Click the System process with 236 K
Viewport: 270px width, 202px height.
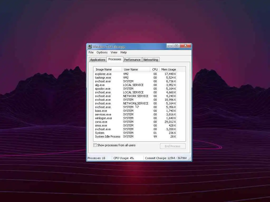[x=136, y=133]
